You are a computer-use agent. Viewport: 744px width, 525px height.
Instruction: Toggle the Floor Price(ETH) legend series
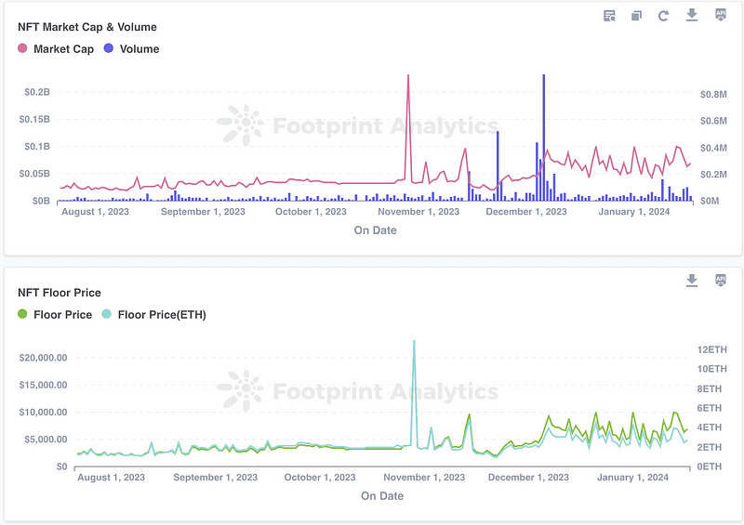[153, 314]
